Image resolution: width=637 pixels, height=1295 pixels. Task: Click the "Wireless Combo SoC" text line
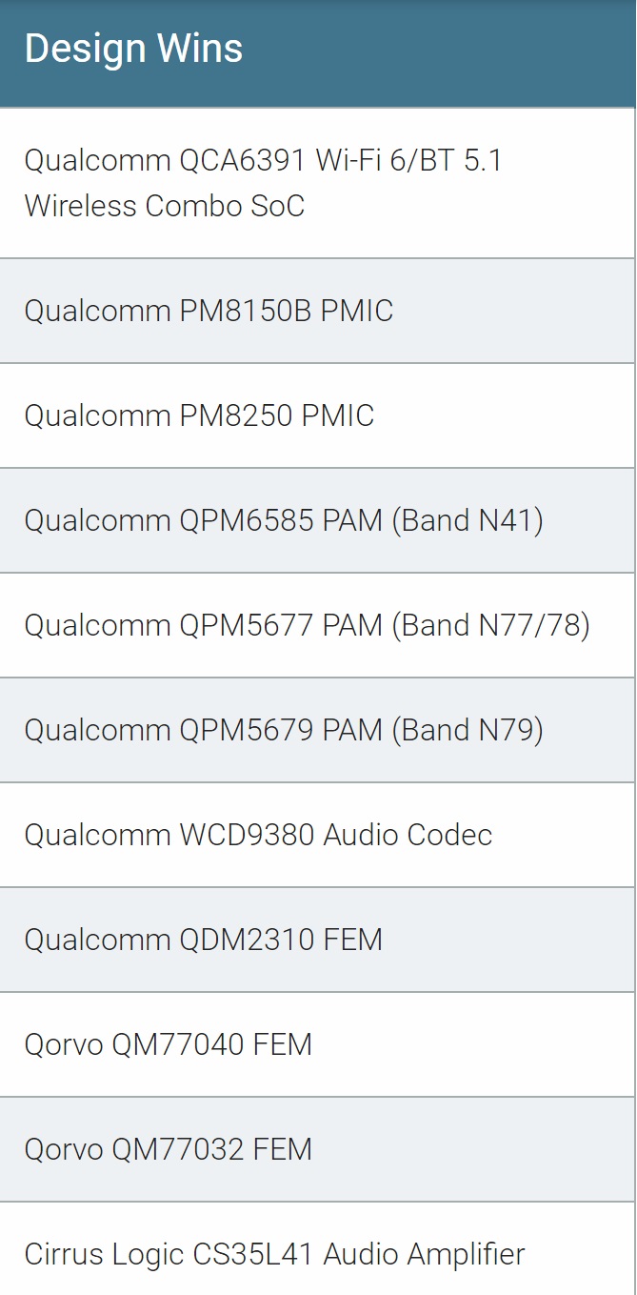coord(164,206)
